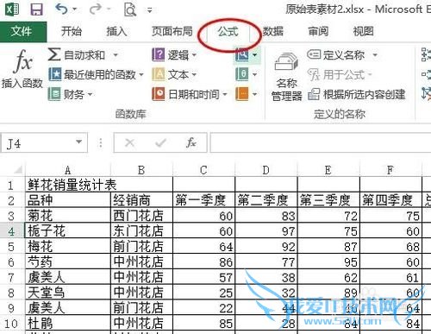Click 用于公式 button
Viewport: 431px width, 334px height.
coord(340,75)
